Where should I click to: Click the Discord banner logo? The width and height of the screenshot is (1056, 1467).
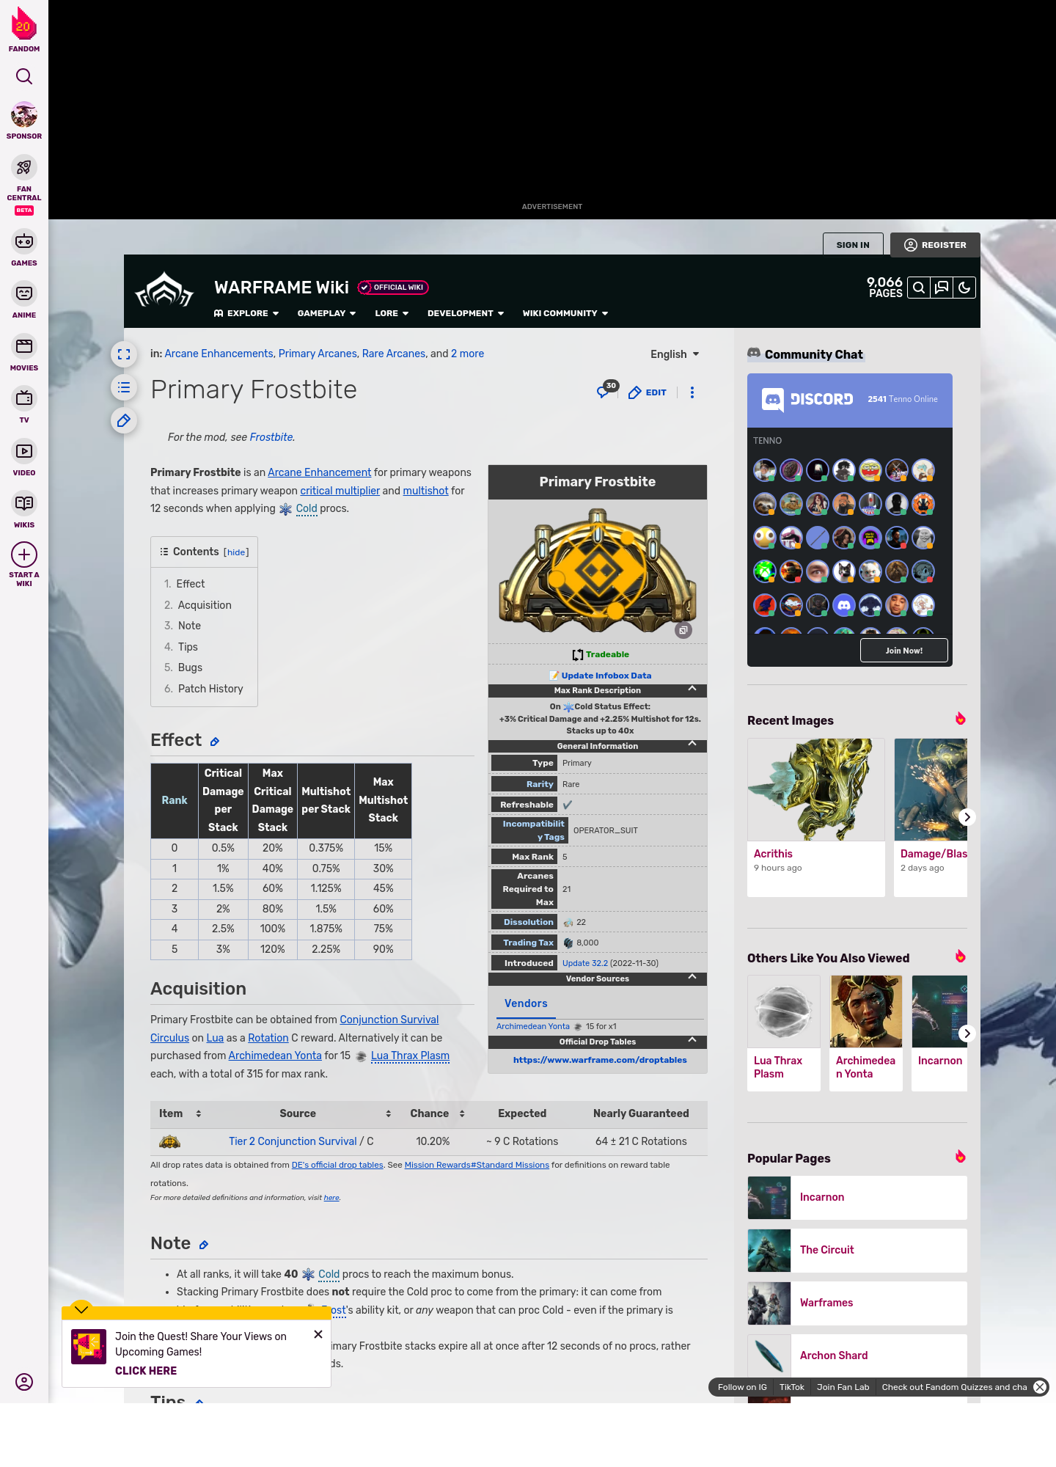[x=807, y=400]
